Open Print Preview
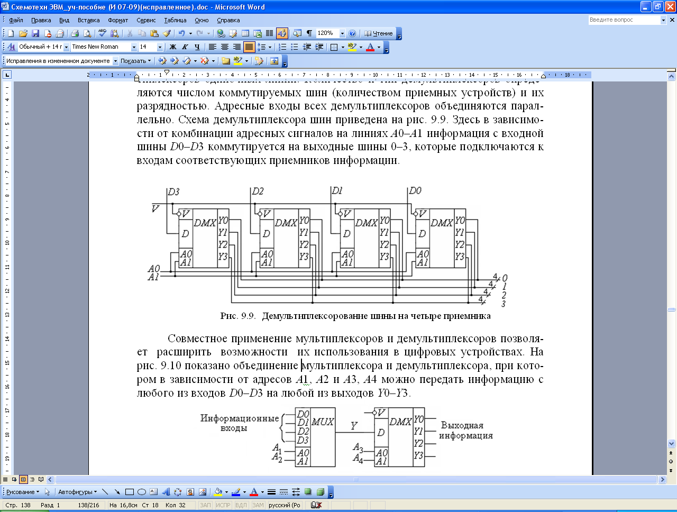The width and height of the screenshot is (677, 512). (87, 33)
